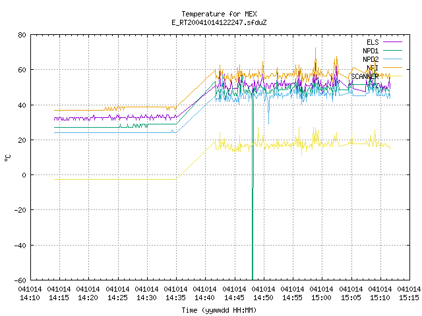Click the yellow SCANNER legend line sample

pos(393,76)
